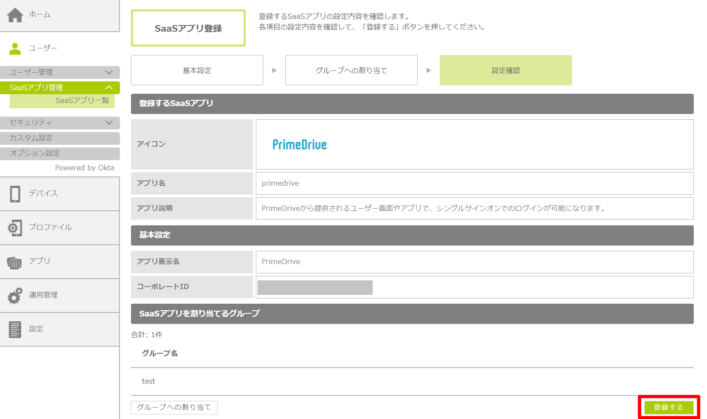
Task: Click the アプリ表示名 row label
Action: coord(192,262)
